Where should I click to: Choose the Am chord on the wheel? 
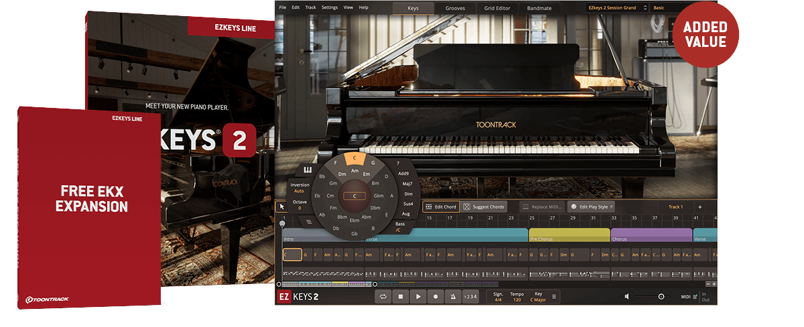(354, 171)
